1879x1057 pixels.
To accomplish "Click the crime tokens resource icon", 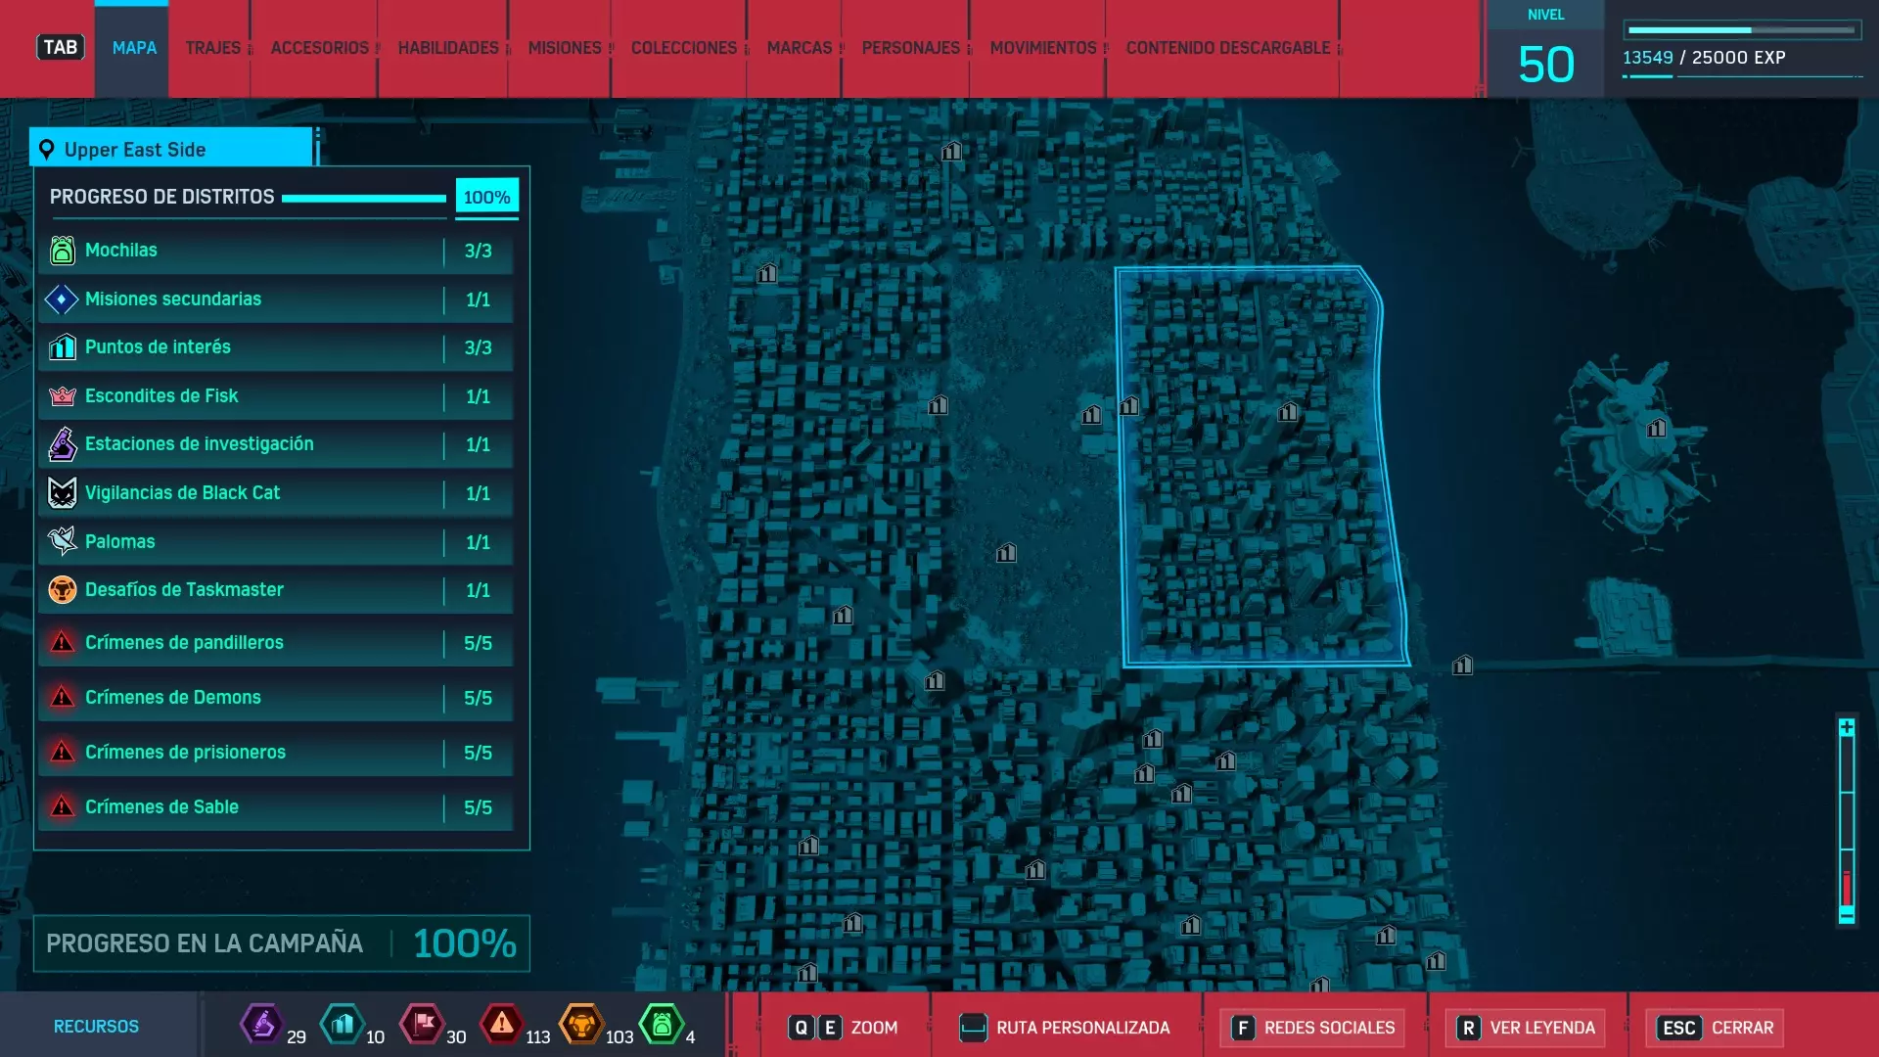I will tap(501, 1025).
